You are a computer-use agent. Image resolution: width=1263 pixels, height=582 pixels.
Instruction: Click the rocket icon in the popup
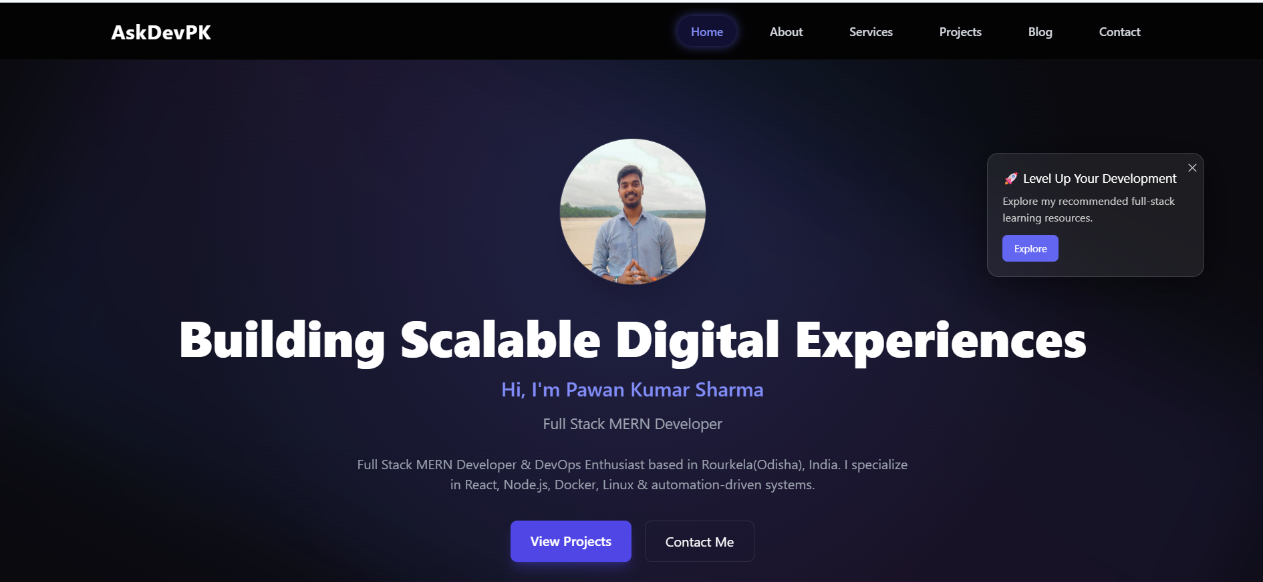(1011, 178)
